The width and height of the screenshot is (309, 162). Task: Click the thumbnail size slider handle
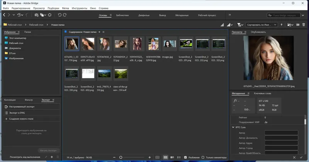click(121, 157)
